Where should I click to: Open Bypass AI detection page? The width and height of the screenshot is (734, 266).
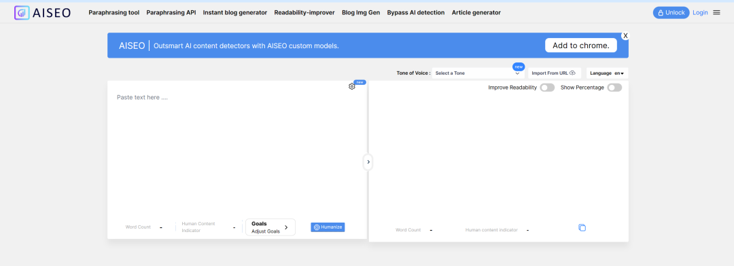pos(416,13)
